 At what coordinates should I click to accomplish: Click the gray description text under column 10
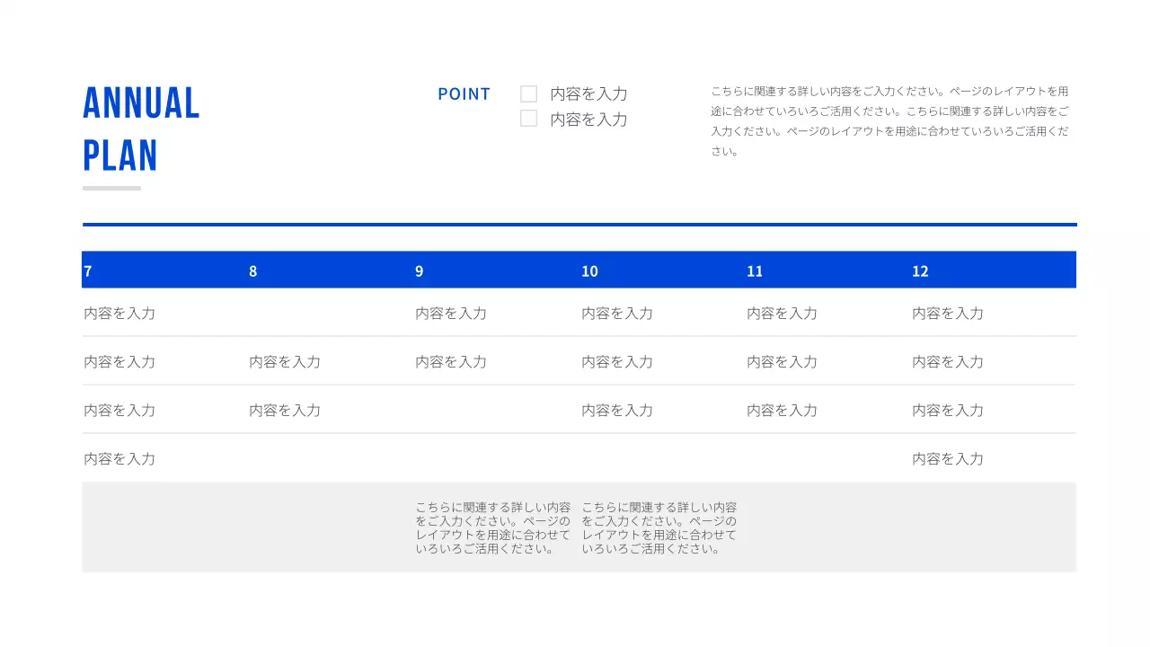[x=659, y=526]
